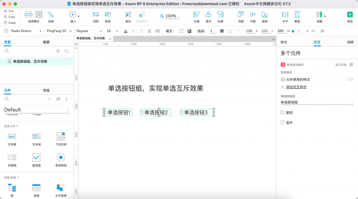This screenshot has width=358, height=199.
Task: Select the 单选按钮1 radio button on canvas
Action: point(119,113)
